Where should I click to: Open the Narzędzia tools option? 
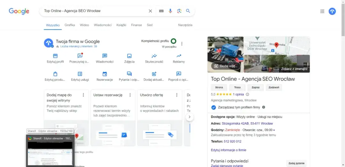[x=185, y=25]
